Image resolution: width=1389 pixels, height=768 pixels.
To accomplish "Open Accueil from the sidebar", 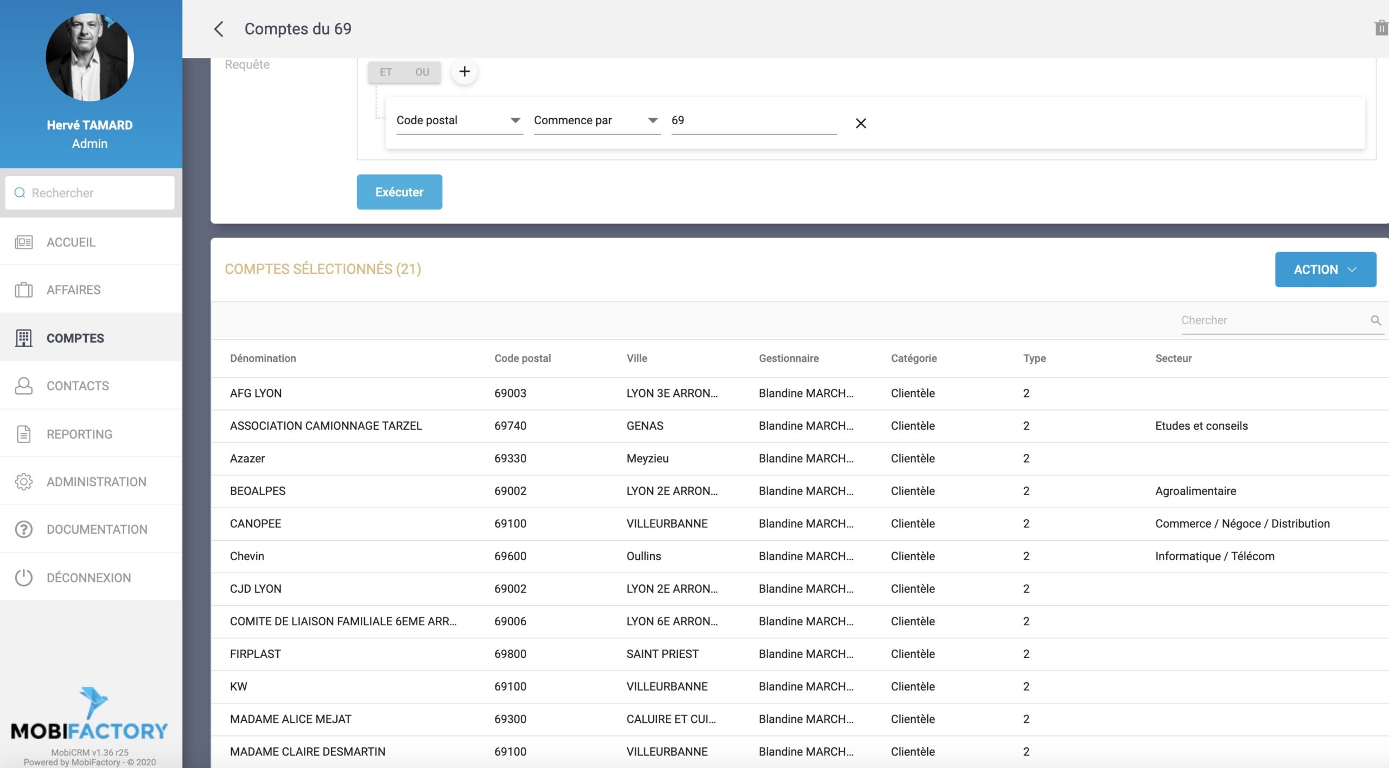I will coord(71,242).
